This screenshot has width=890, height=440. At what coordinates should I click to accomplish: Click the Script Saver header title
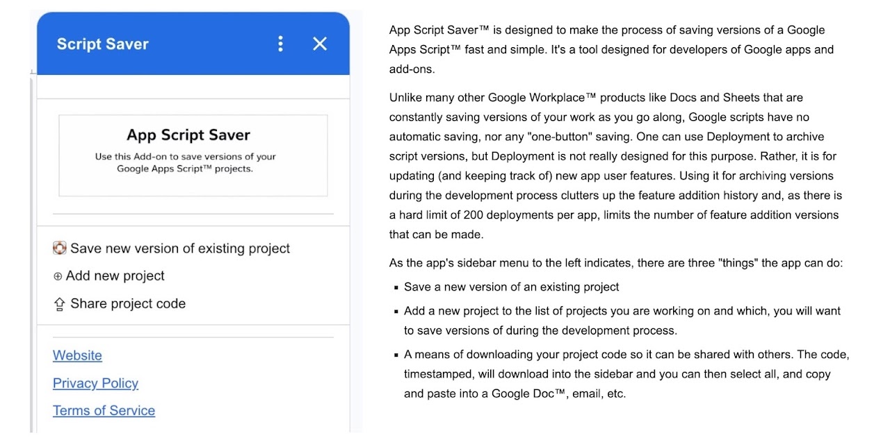(x=103, y=44)
